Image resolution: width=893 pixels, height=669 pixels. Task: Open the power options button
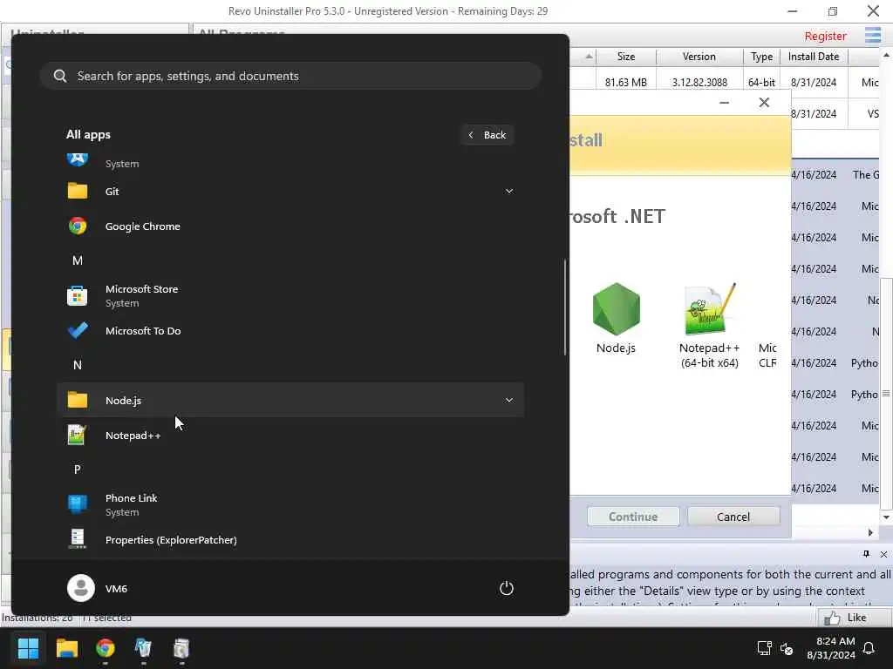coord(507,588)
